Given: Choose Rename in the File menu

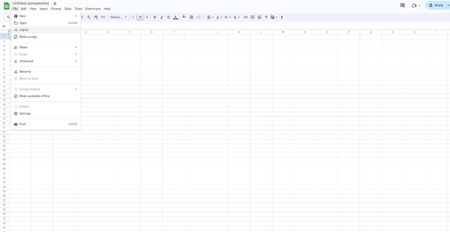Looking at the screenshot, I should 46,72.
